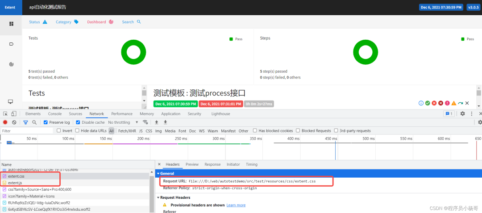Open the Status filter menu

point(38,22)
